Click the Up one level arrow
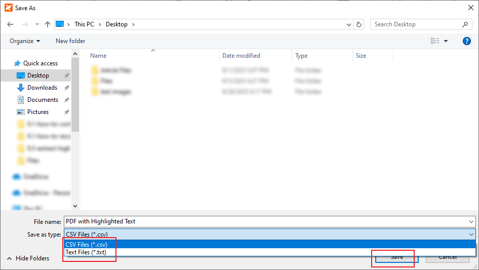Screen dimensions: 479x270 coord(48,24)
